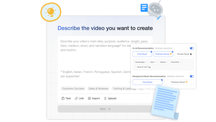Click the person icon on Private Stock
Viewport: 216px width, 122px height.
coord(191,54)
